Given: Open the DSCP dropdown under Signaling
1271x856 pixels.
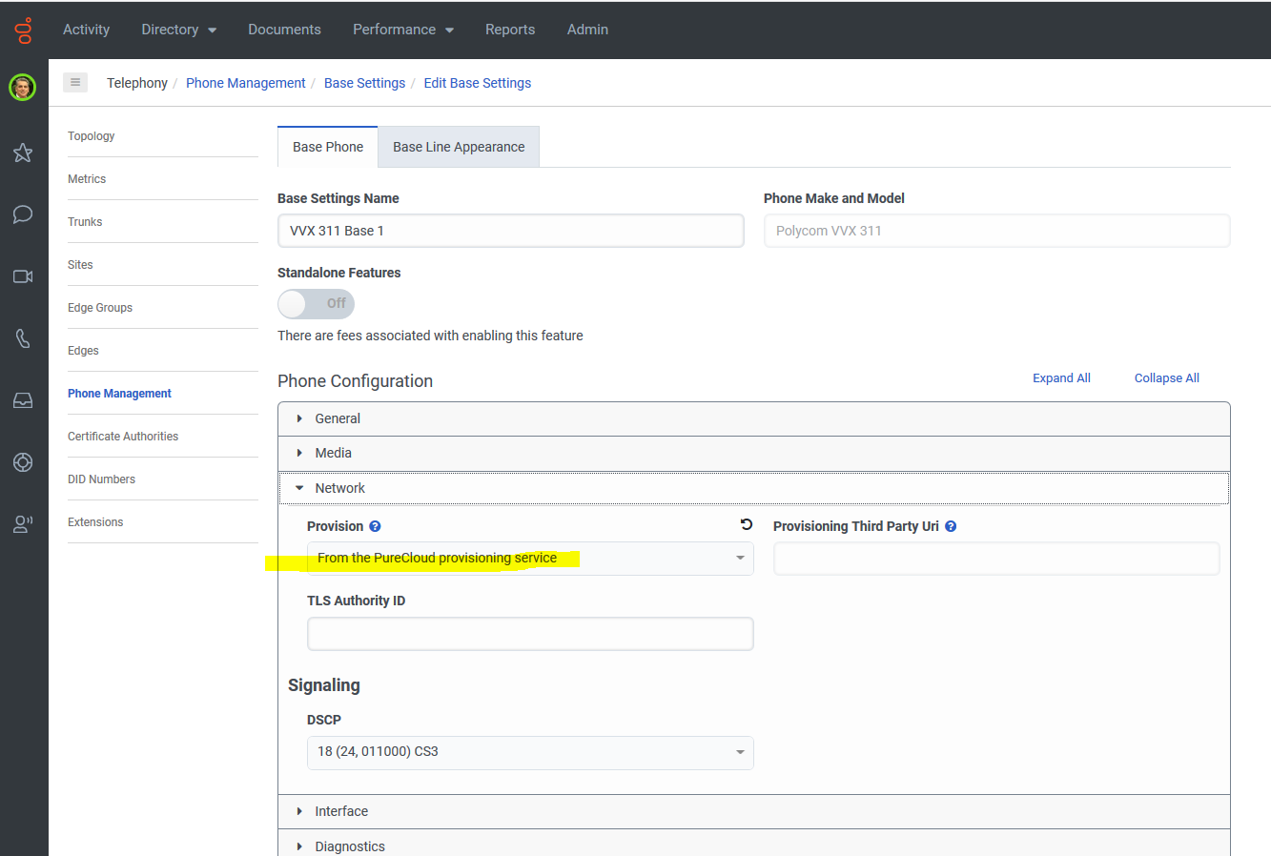Looking at the screenshot, I should (530, 752).
